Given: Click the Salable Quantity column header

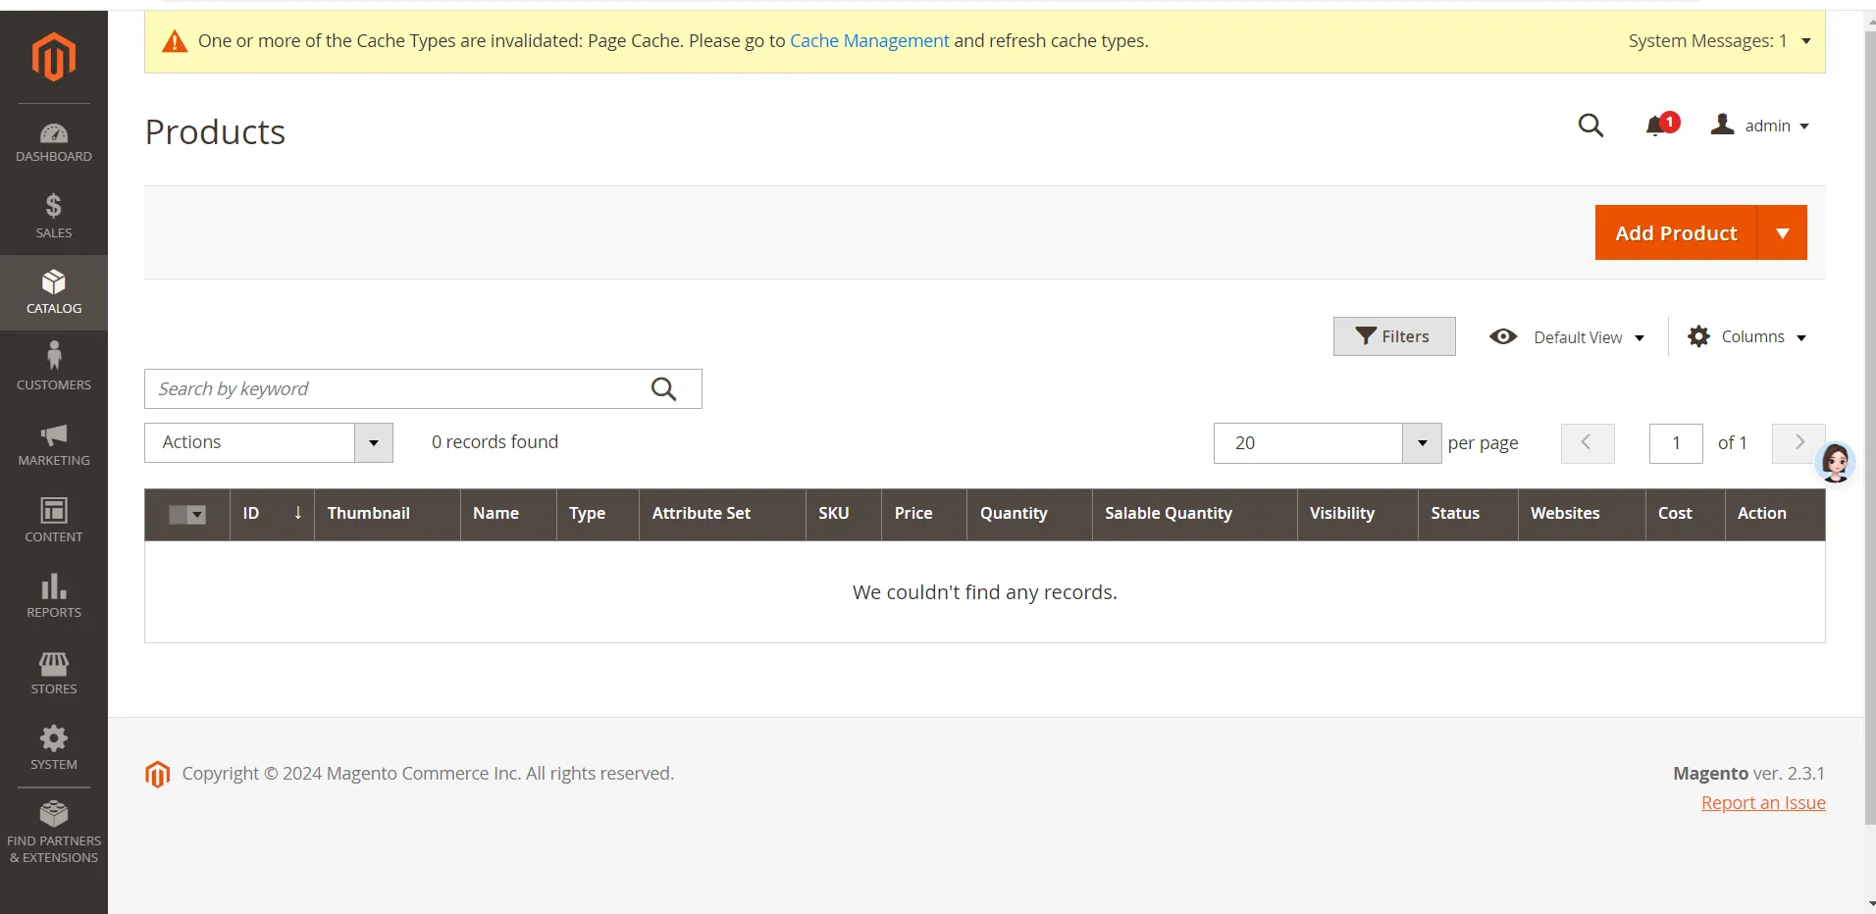Looking at the screenshot, I should [1194, 515].
